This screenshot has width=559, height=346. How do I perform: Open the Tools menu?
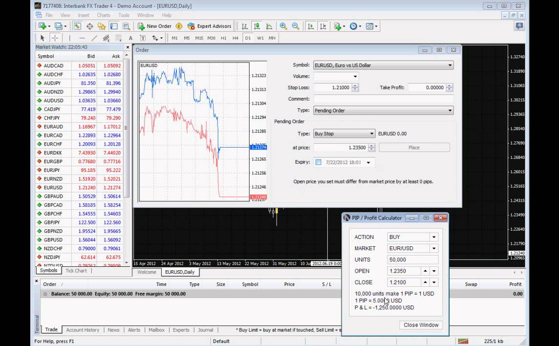point(124,15)
